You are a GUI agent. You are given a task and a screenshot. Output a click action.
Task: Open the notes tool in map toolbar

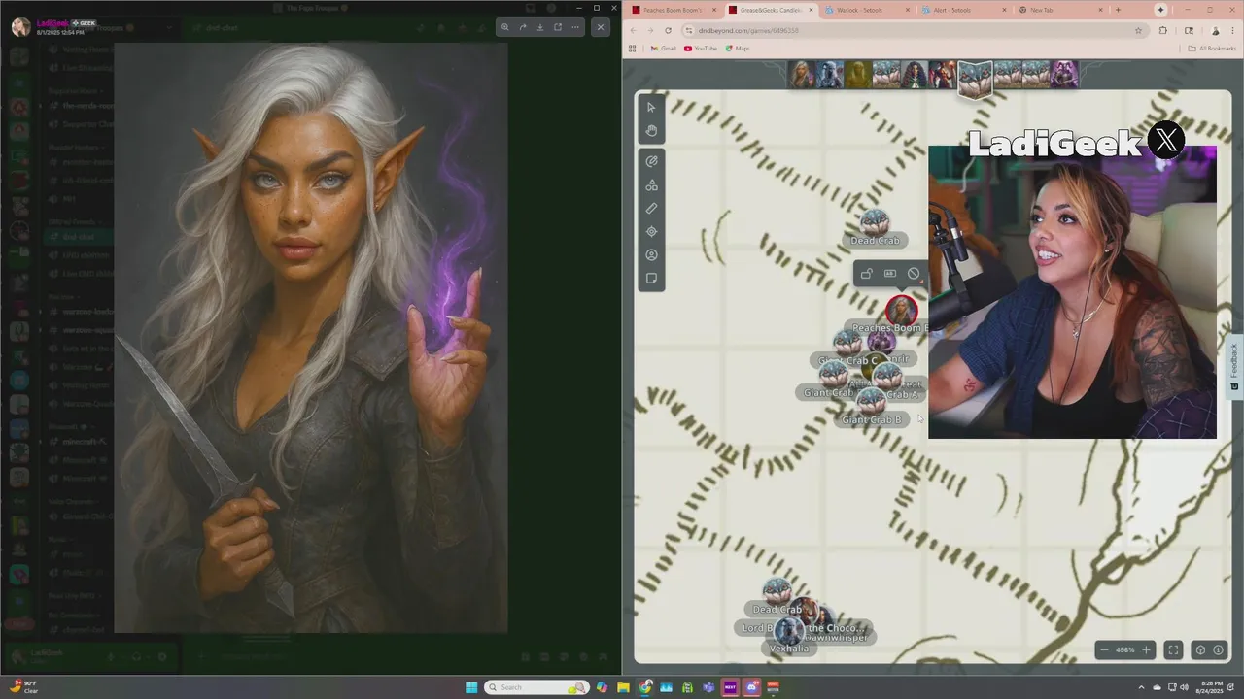pos(651,279)
